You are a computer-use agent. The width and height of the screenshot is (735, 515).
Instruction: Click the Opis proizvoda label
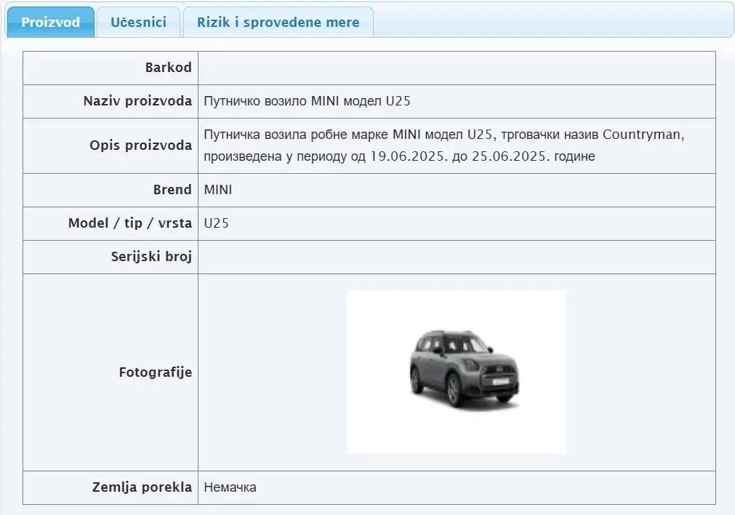click(x=141, y=145)
